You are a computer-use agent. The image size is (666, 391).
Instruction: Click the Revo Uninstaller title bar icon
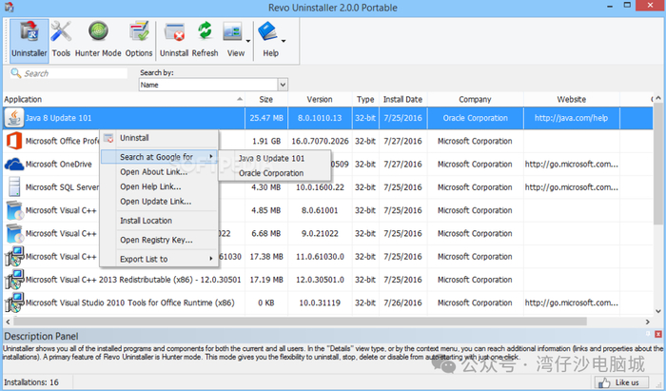[9, 7]
